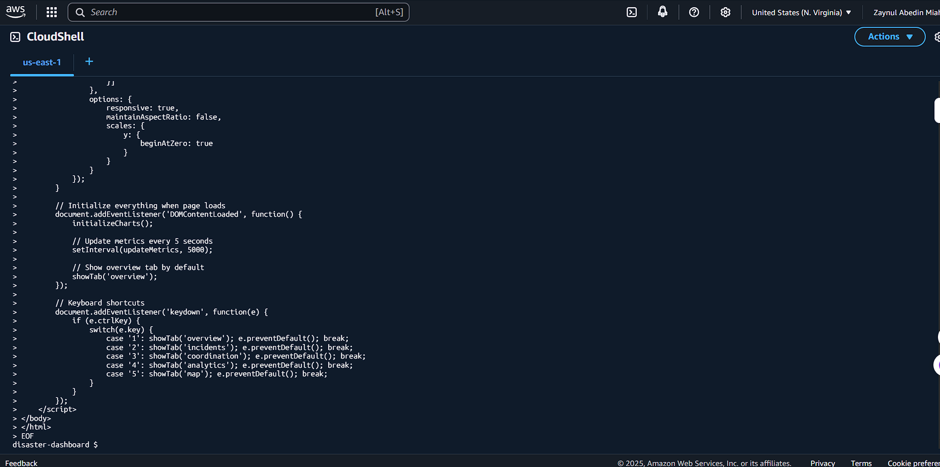This screenshot has width=940, height=467.
Task: Click the "setInterval(updateMetrics, 5000);" line
Action: click(x=142, y=250)
